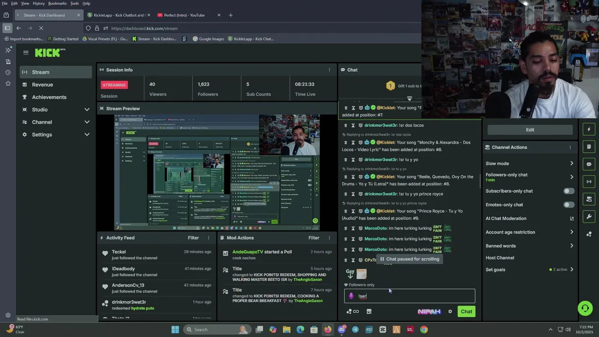Viewport: 599px width, 337px height.
Task: Open AI Chat Moderation external link icon
Action: click(571, 219)
